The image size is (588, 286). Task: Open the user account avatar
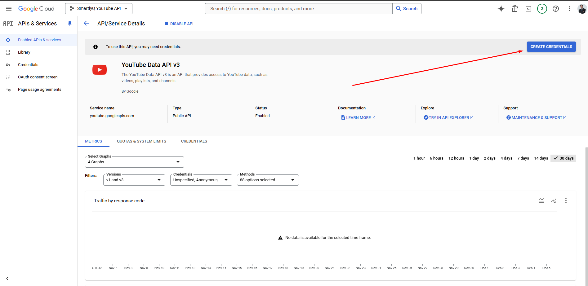(582, 9)
